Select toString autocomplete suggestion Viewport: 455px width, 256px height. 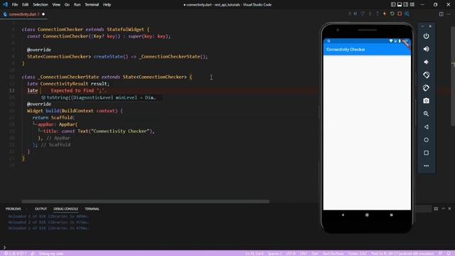tap(102, 97)
